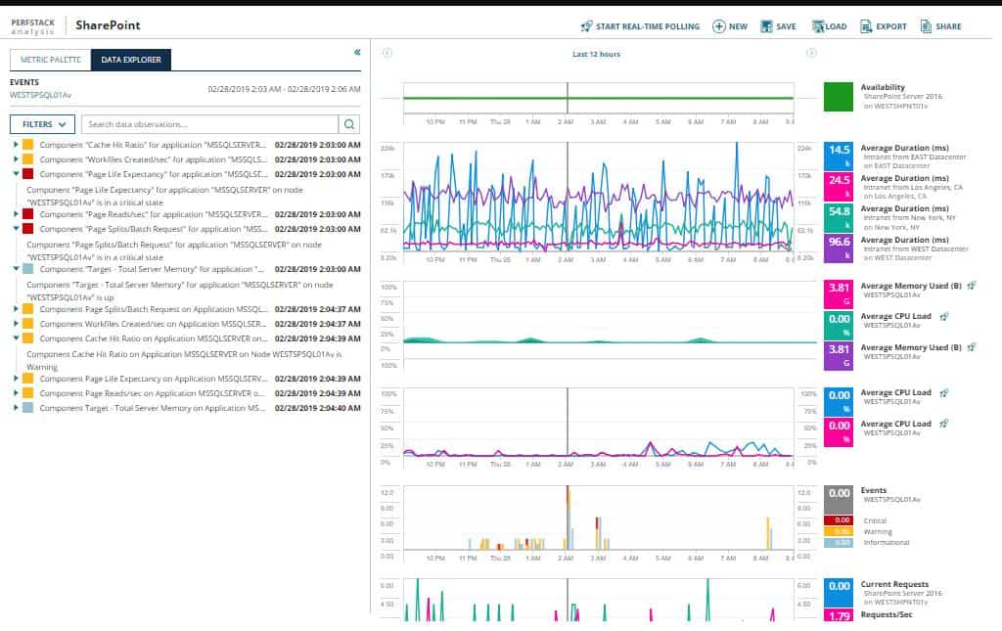Collapse the "Page Splits/Batch Request" for application event
1002x631 pixels.
(x=16, y=229)
